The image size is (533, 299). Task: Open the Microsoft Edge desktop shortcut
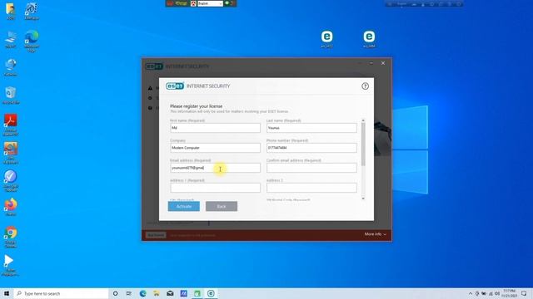(32, 41)
